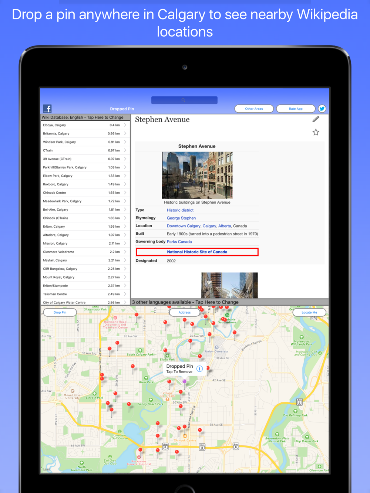Tap the Rockyview General Hospital map marker
This screenshot has height=493, width=370.
click(139, 457)
